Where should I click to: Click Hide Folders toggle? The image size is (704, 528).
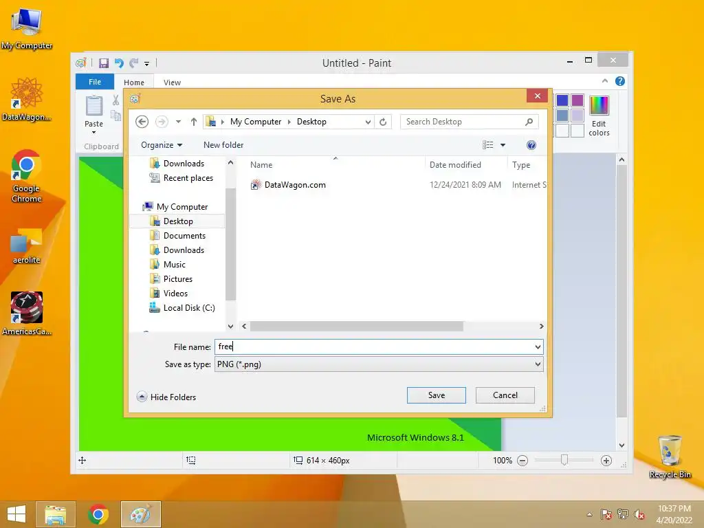pos(166,397)
